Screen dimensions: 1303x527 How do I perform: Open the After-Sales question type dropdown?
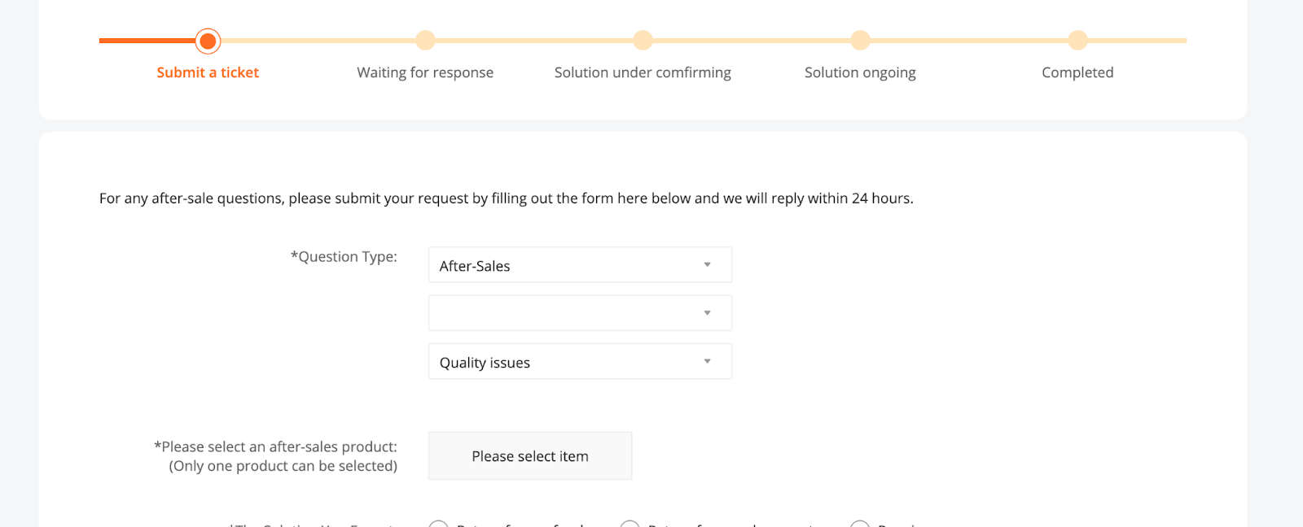point(580,265)
